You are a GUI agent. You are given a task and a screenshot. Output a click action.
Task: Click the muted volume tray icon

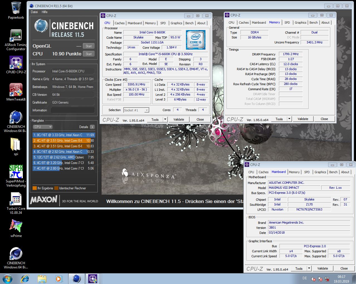pyautogui.click(x=313, y=279)
